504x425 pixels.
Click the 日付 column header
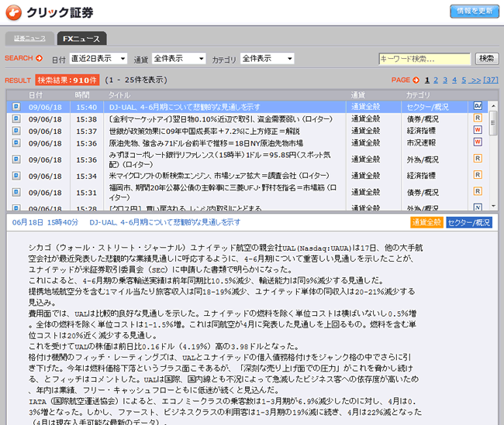click(x=36, y=95)
